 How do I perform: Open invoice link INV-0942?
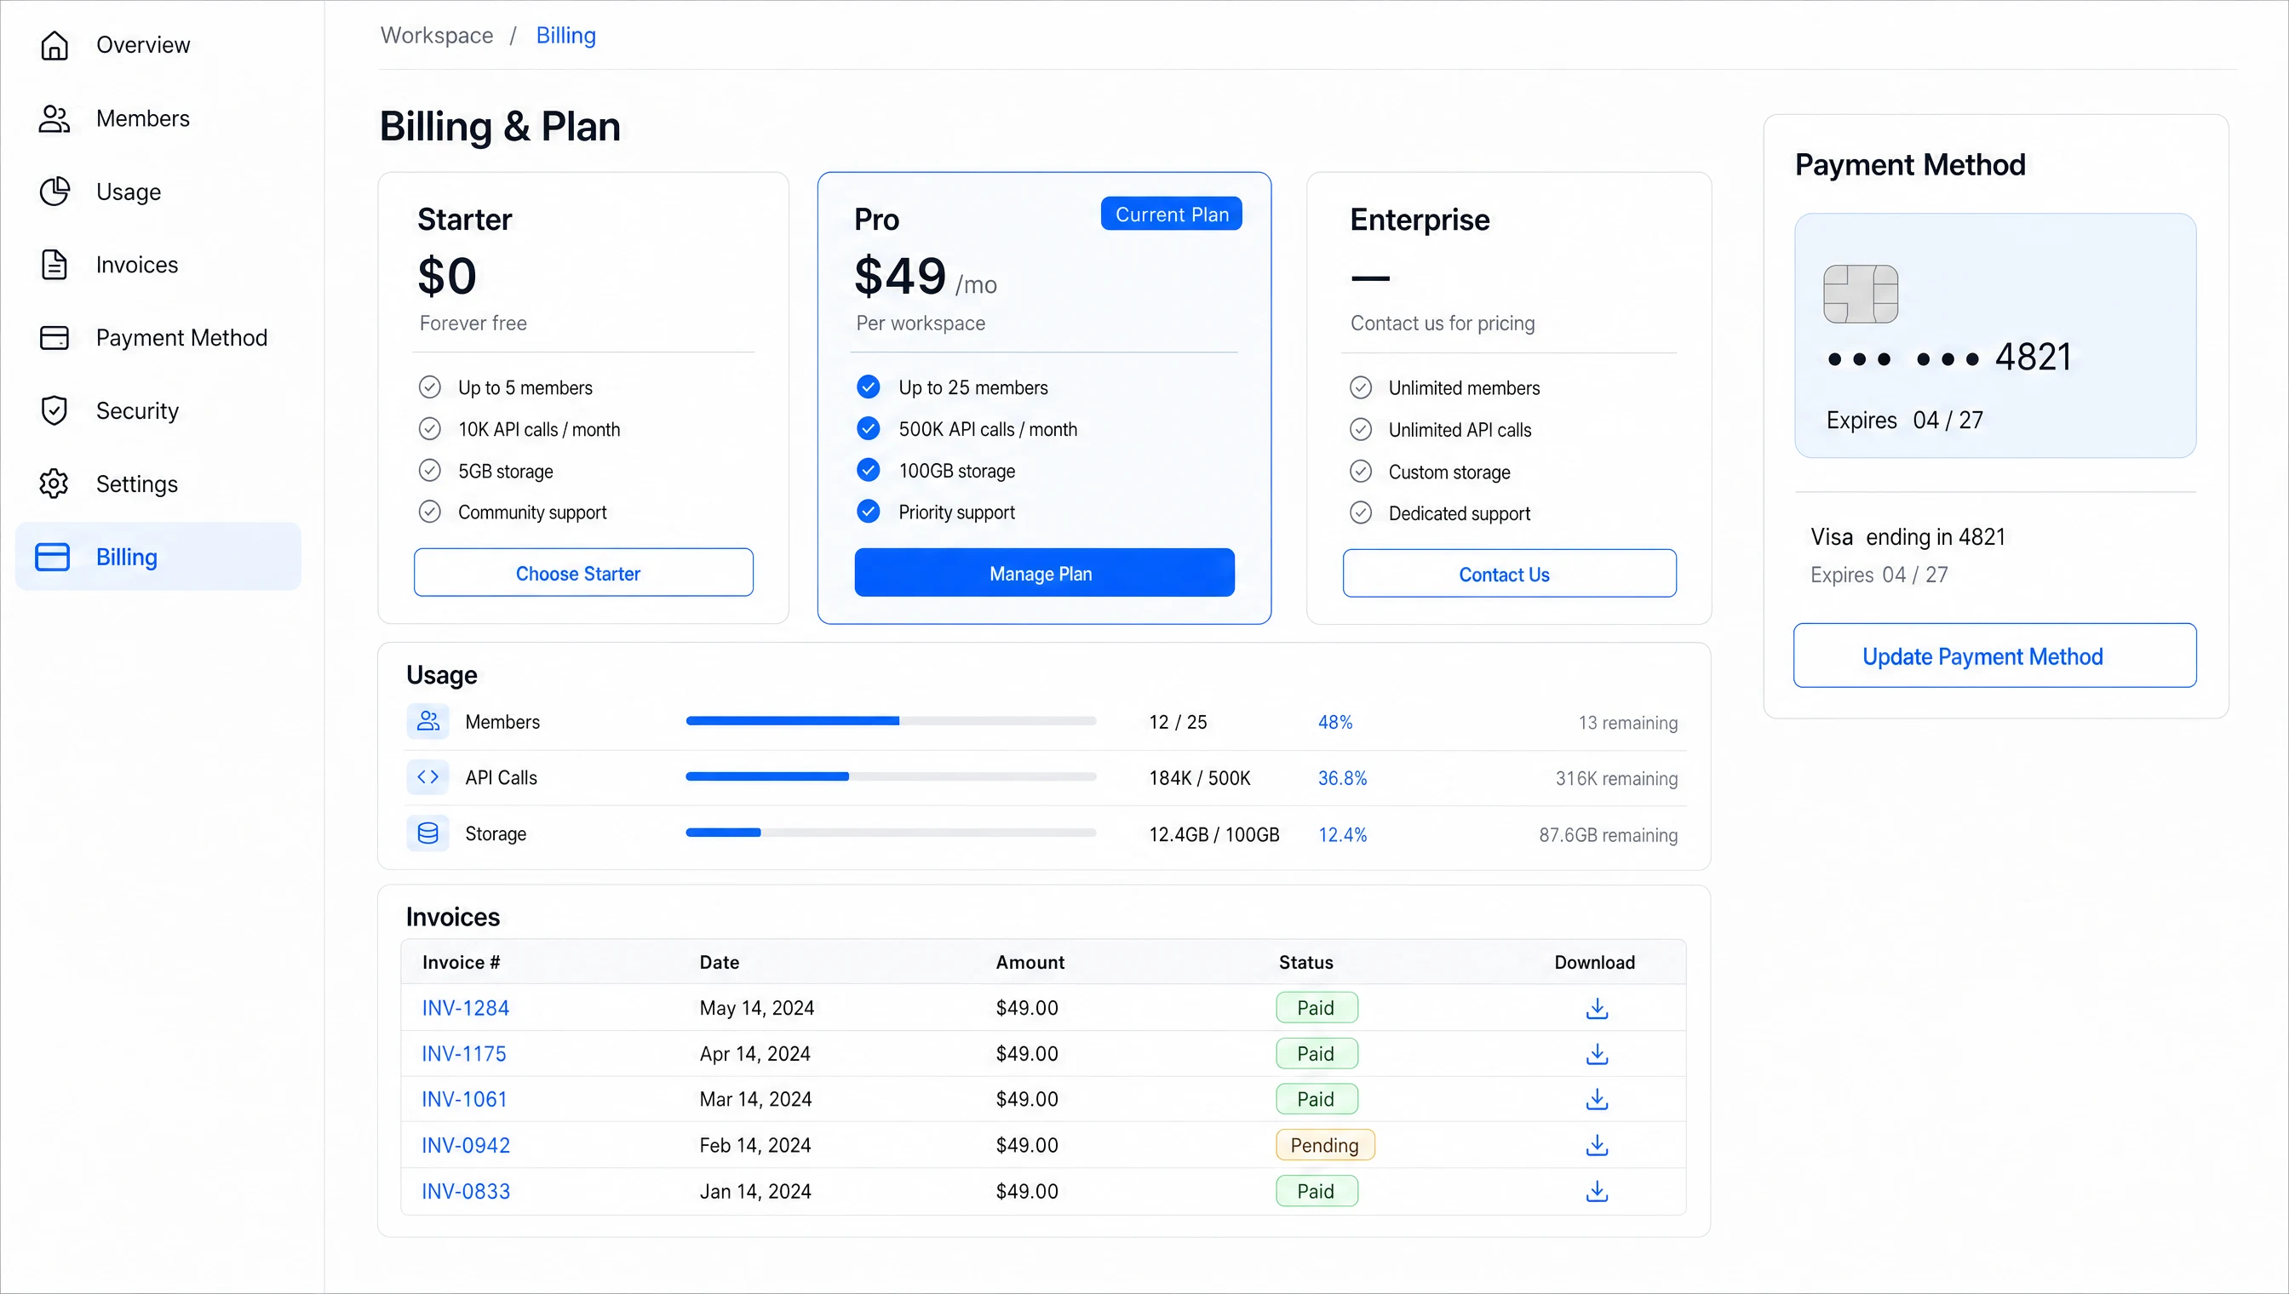[x=466, y=1146]
